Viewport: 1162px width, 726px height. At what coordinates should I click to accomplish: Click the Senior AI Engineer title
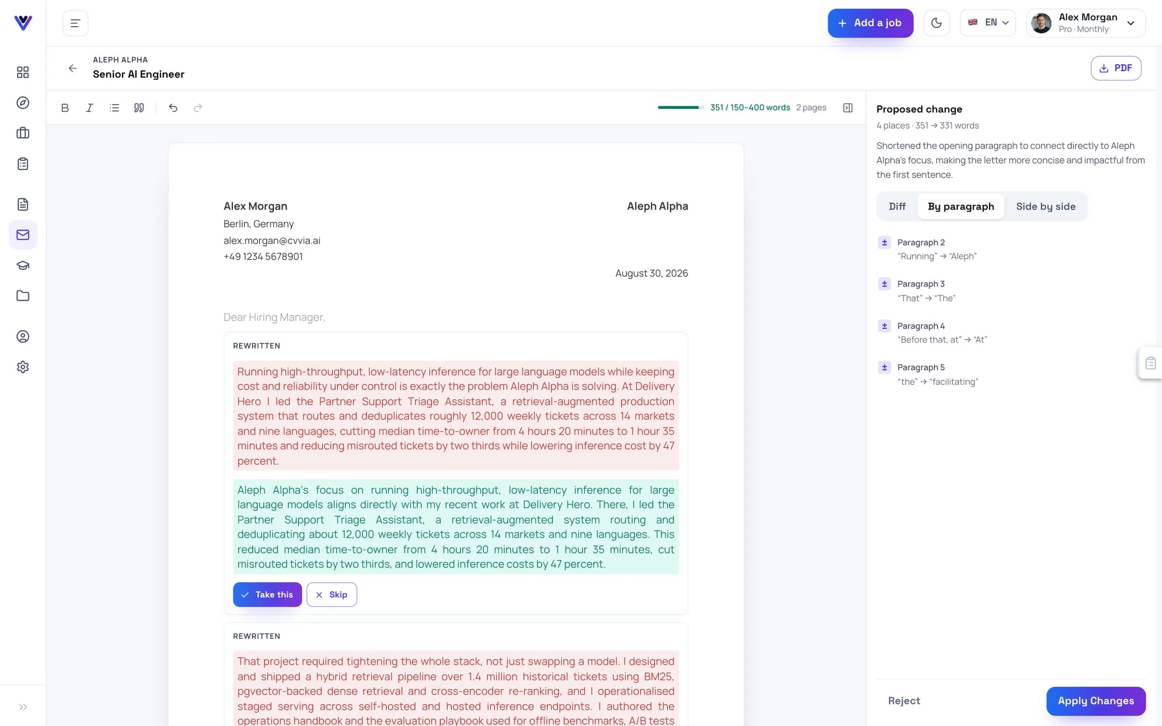click(x=138, y=74)
